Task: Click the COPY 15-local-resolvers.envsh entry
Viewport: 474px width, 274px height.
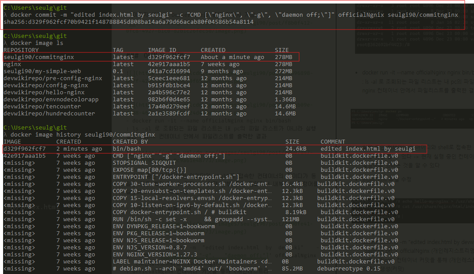Action: point(192,198)
